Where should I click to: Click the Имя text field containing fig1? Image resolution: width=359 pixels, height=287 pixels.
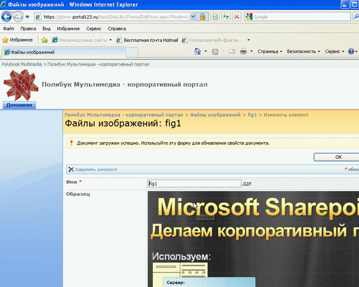coord(194,183)
